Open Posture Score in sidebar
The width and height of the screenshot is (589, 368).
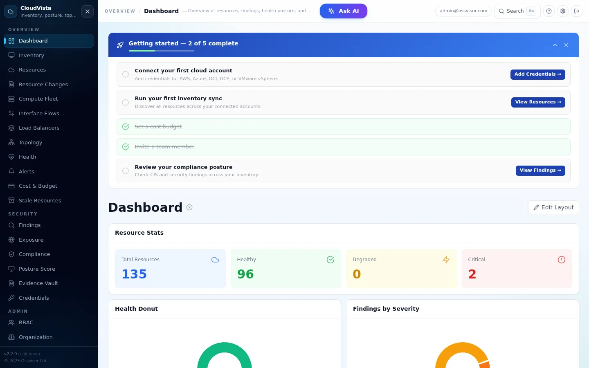(49, 269)
